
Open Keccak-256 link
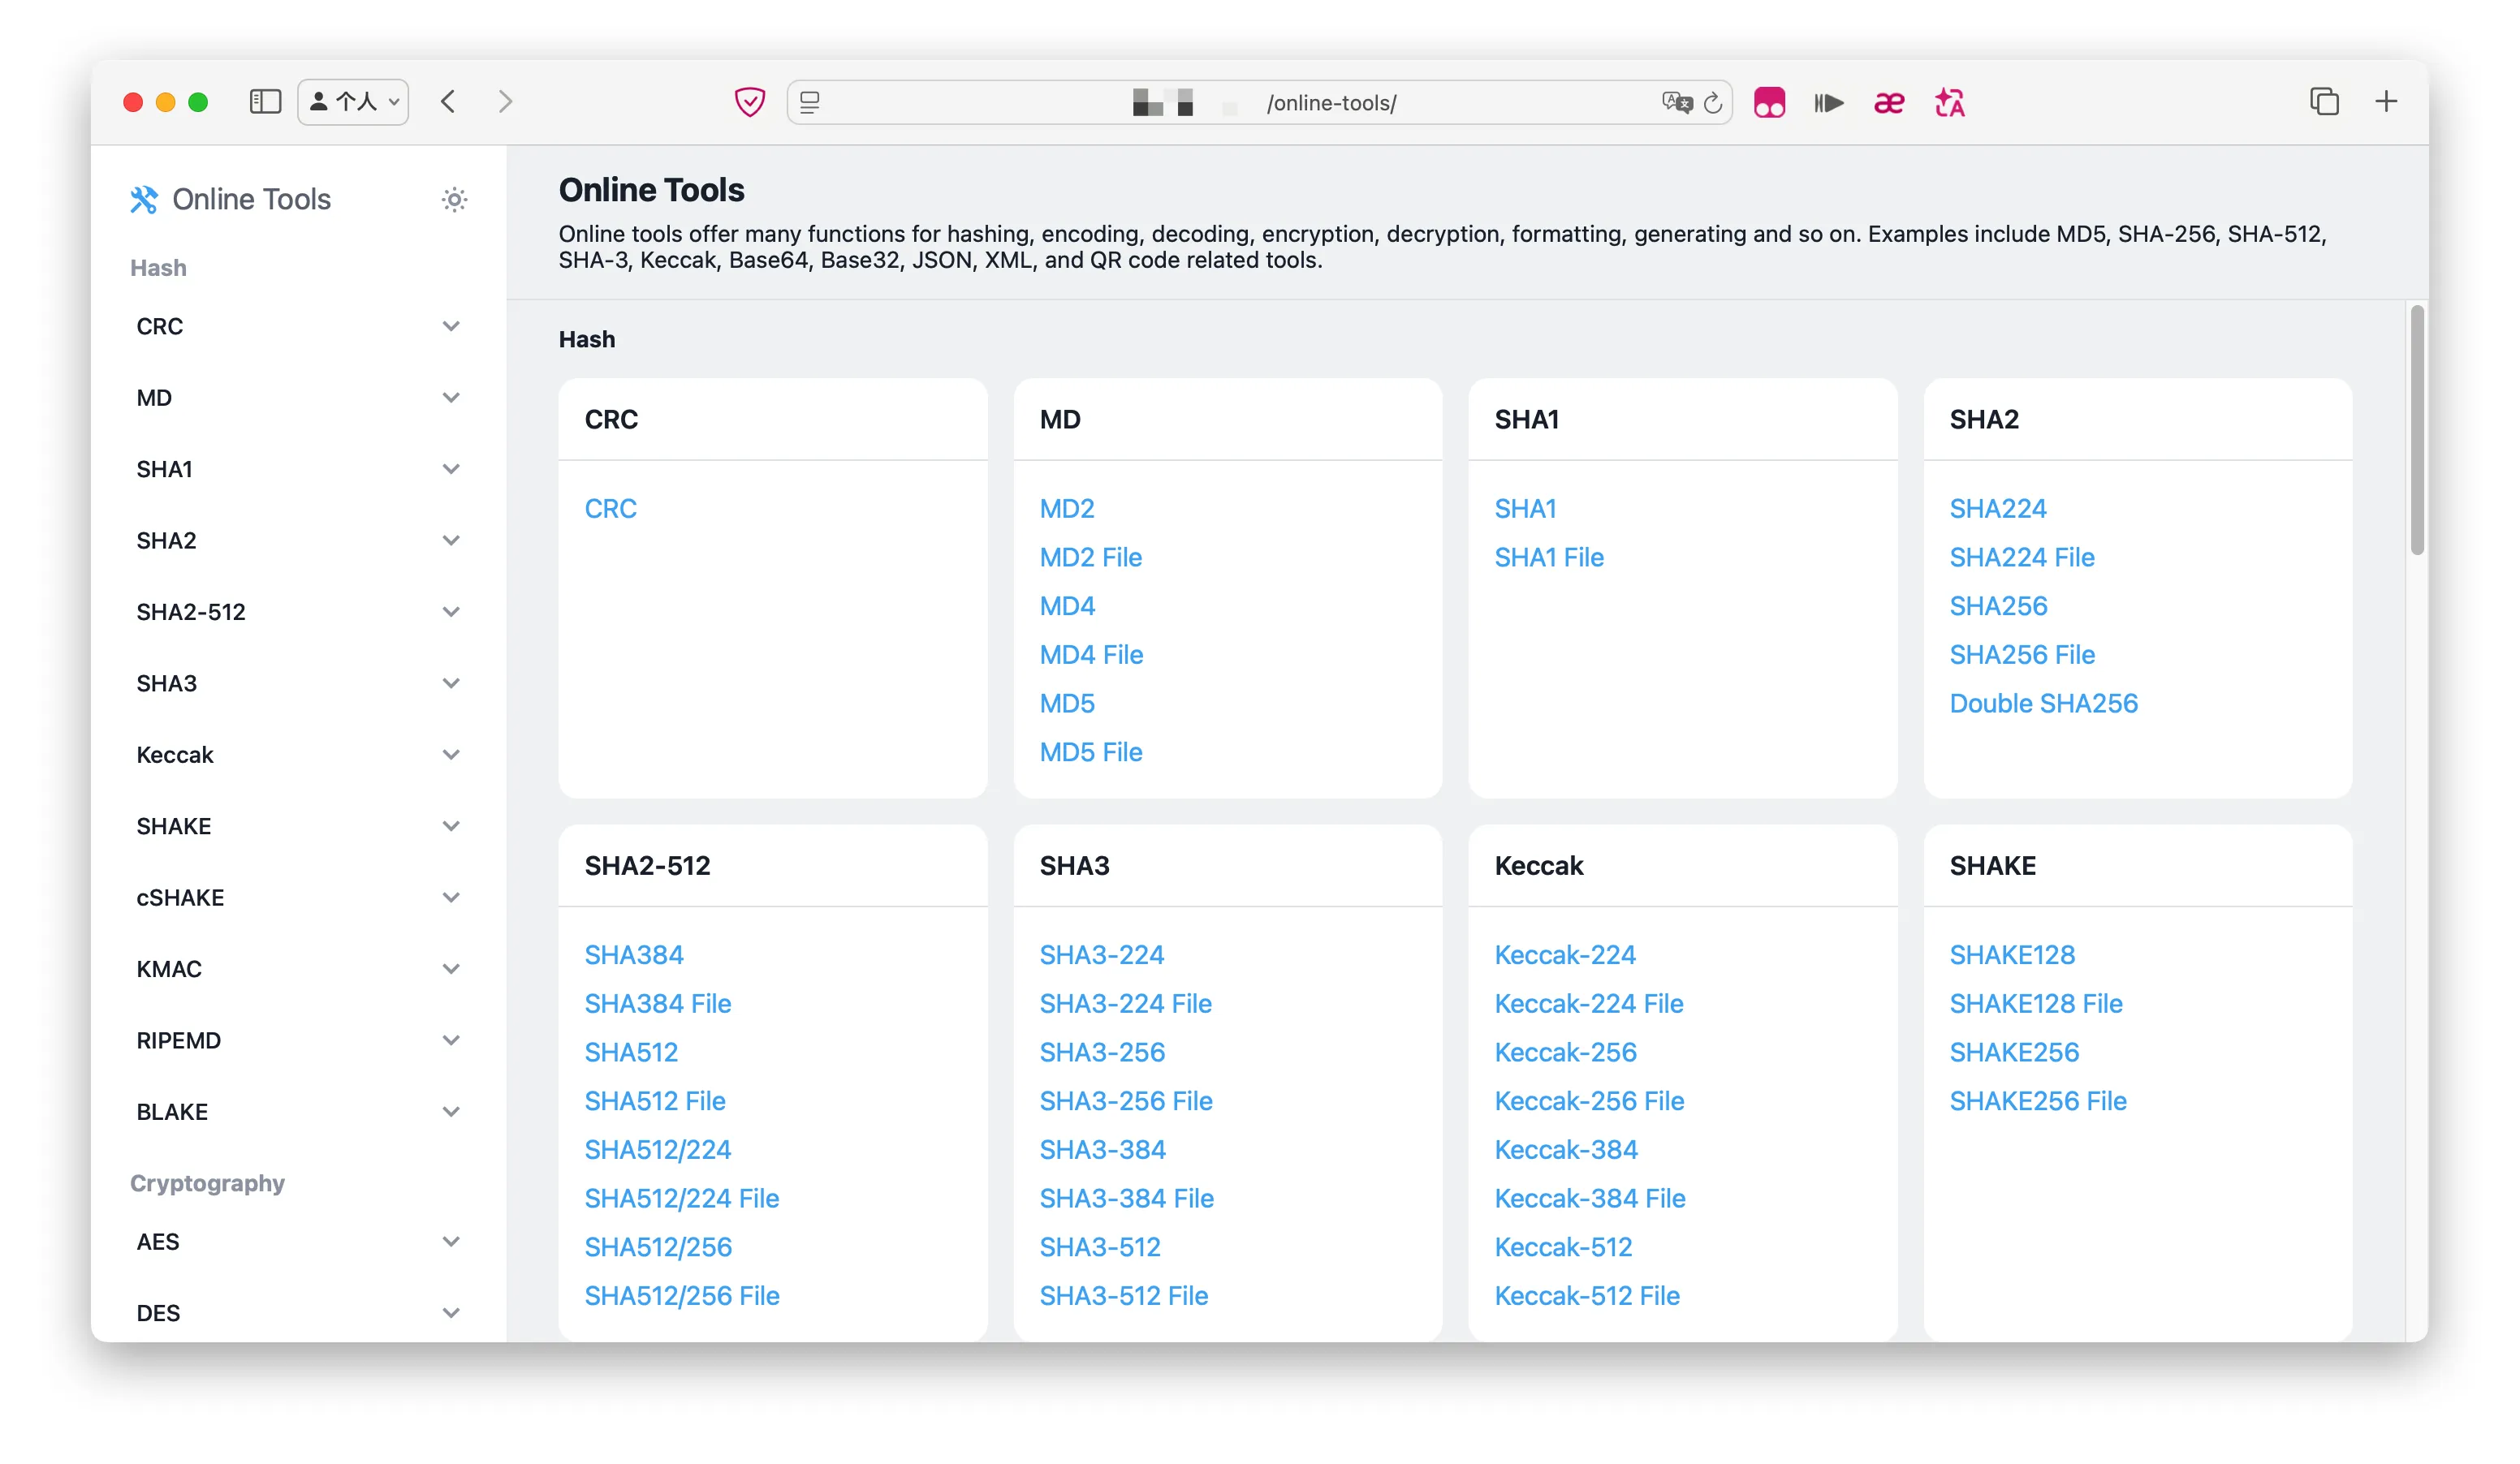pyautogui.click(x=1565, y=1053)
